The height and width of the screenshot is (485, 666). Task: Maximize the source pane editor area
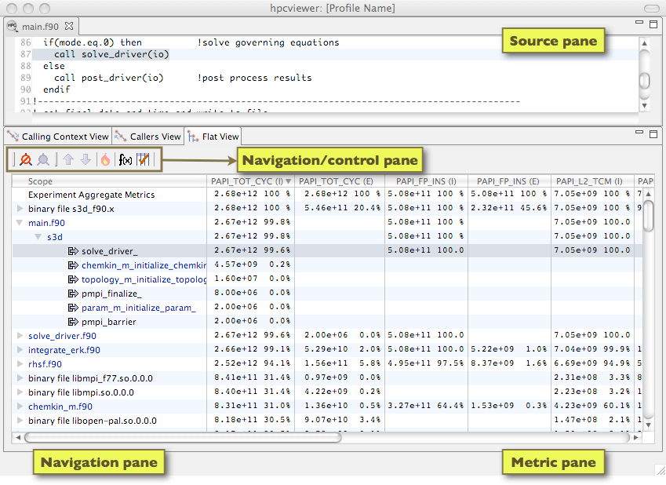pyautogui.click(x=653, y=24)
